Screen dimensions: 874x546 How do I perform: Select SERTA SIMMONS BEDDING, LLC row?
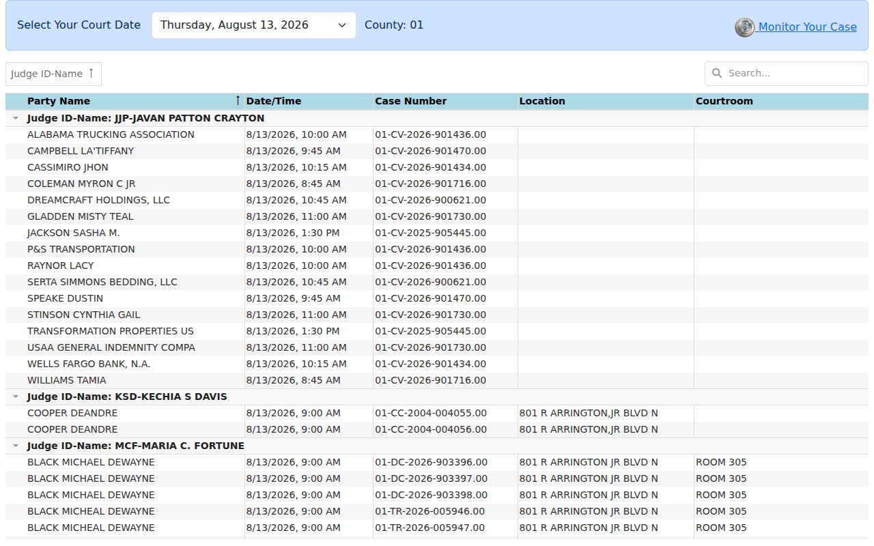pos(437,282)
